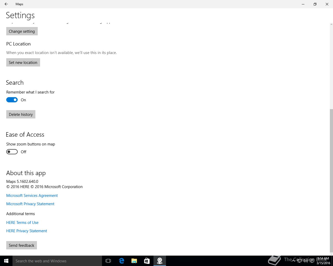Screen dimensions: 333x266
Task: Turn off Remember what I search for
Action: point(12,100)
